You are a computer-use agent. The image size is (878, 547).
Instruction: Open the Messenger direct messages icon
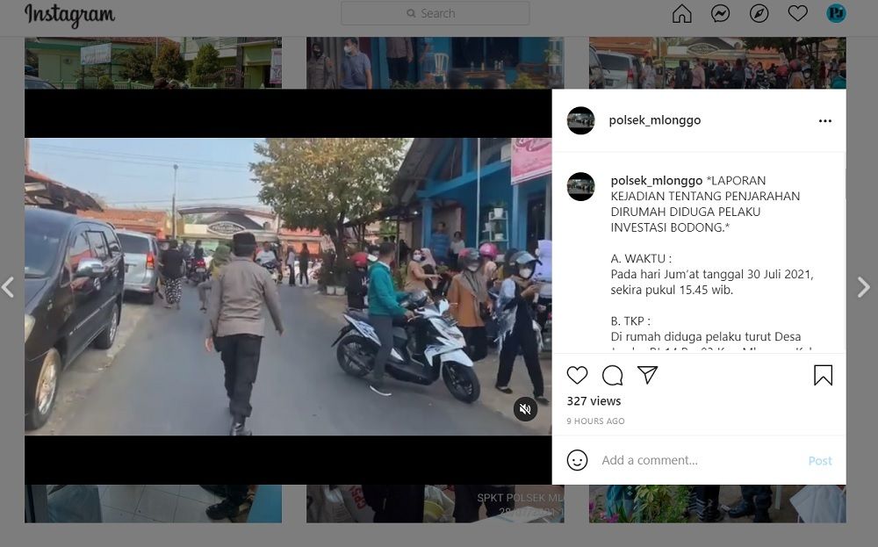(x=720, y=13)
